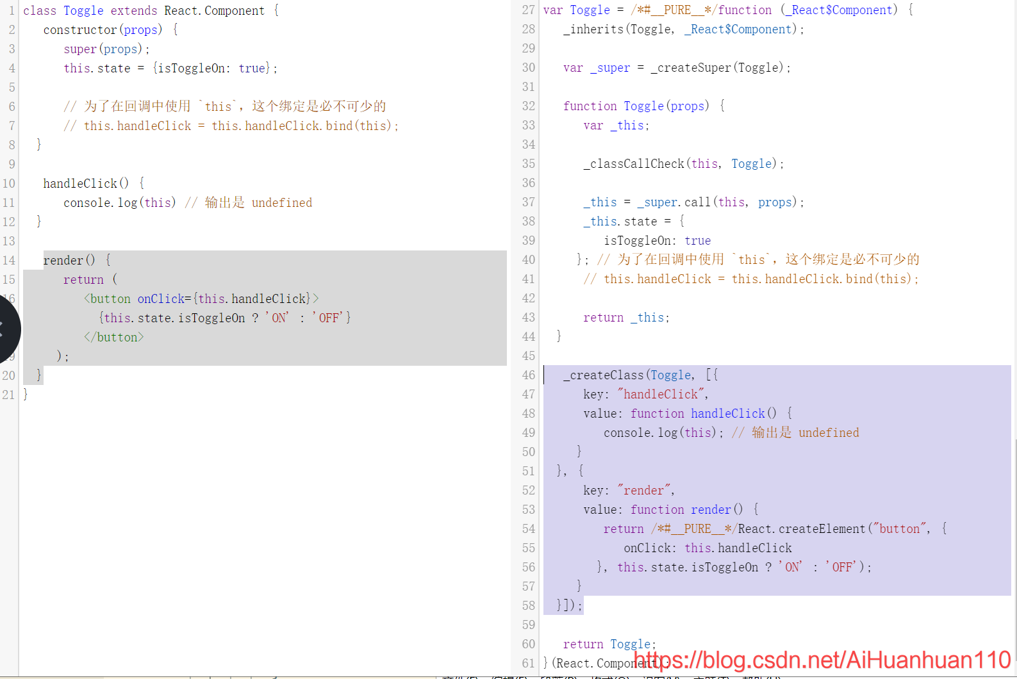This screenshot has width=1017, height=679.
Task: Click '_inherits(Toggle, _React$Component);' on line 28
Action: [684, 29]
